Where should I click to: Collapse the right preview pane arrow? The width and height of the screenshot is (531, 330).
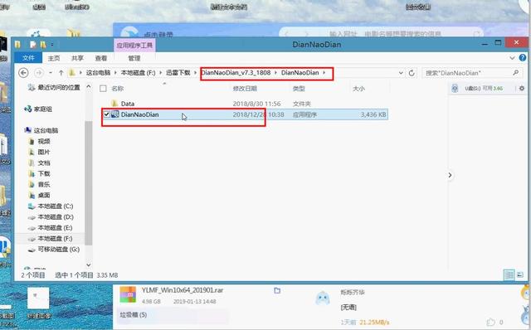pyautogui.click(x=450, y=175)
